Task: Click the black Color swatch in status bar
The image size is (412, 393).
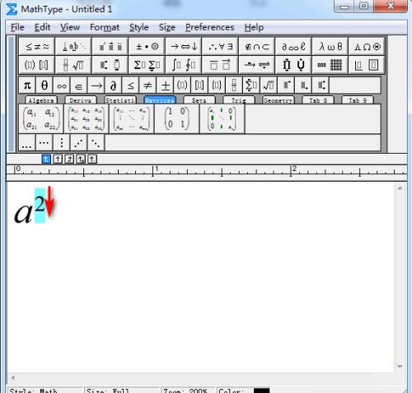Action: click(x=261, y=391)
